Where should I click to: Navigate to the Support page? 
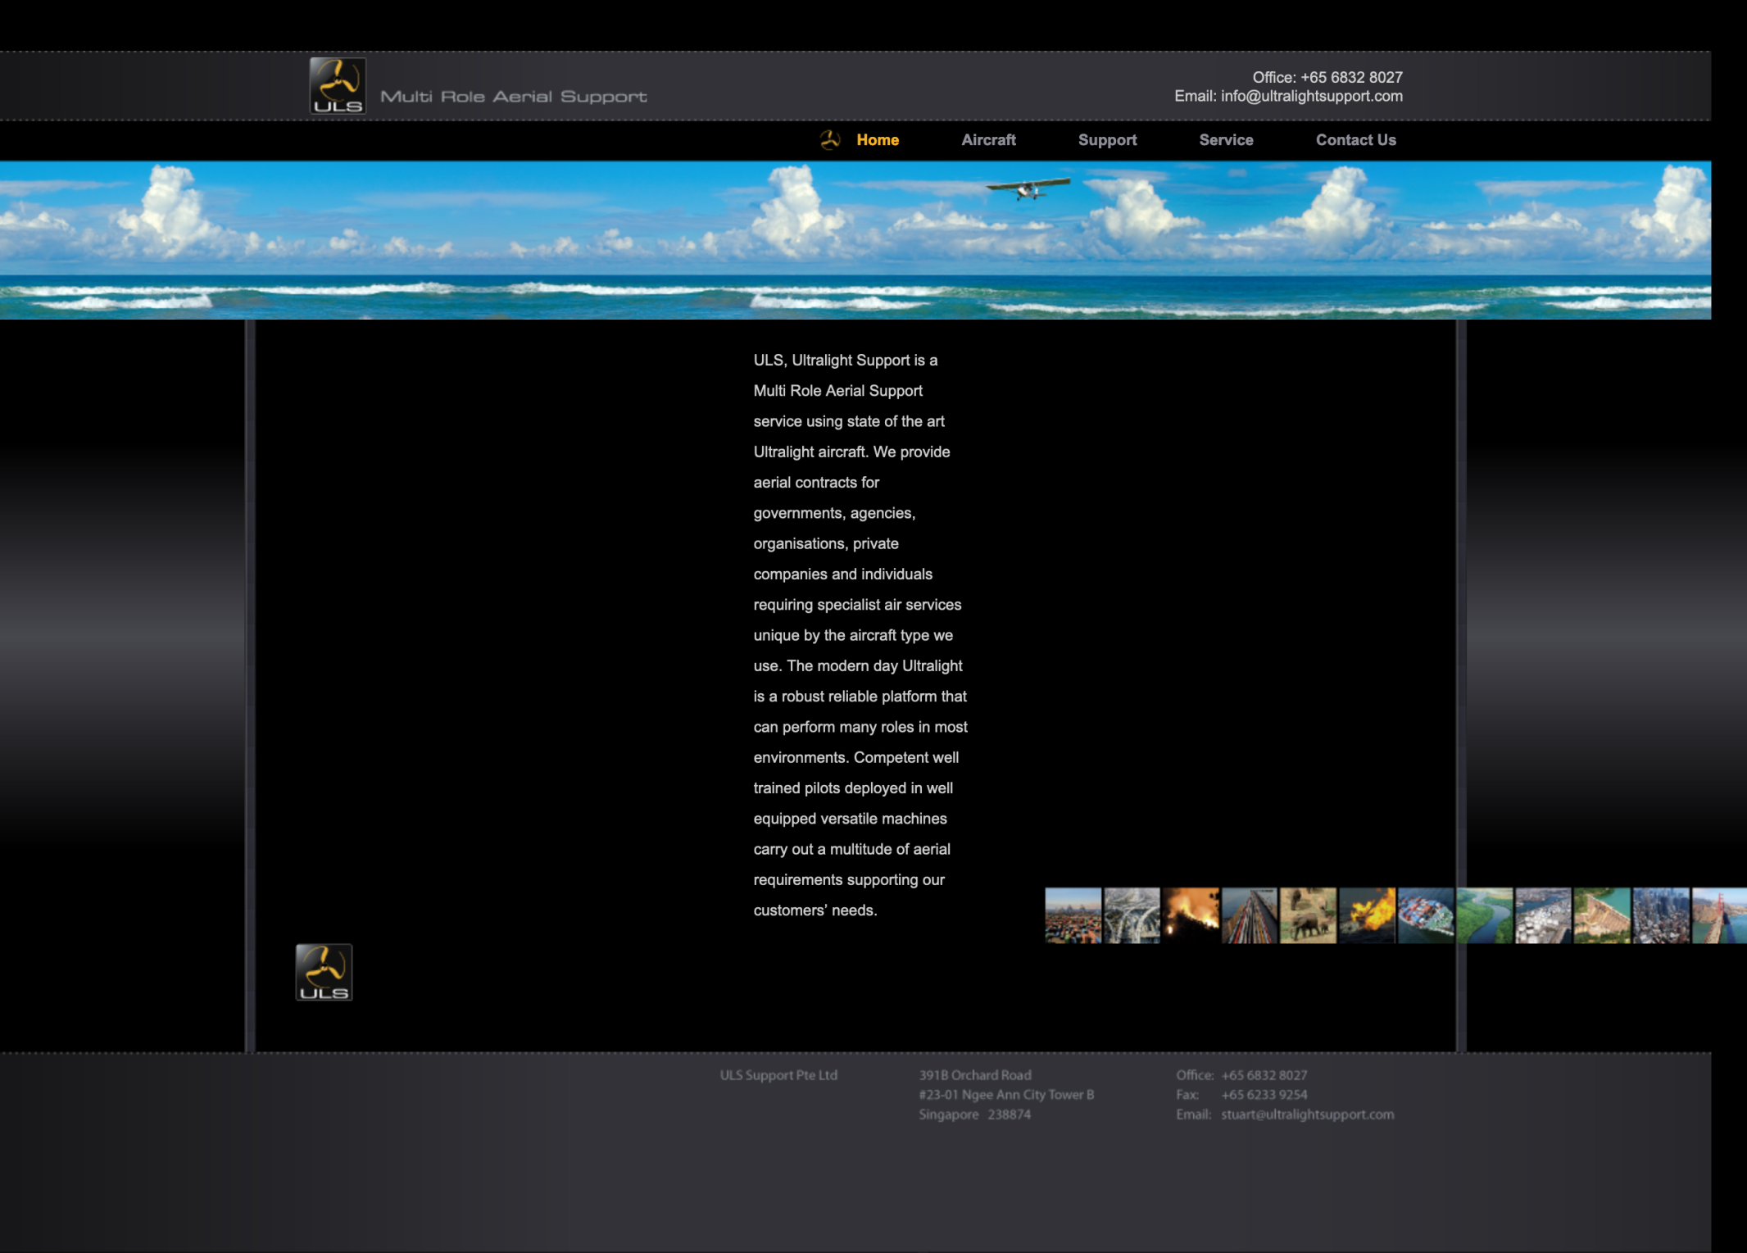[1108, 140]
